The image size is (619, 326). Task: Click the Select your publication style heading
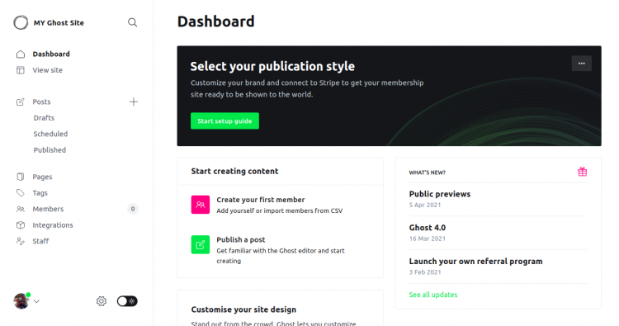pos(272,66)
